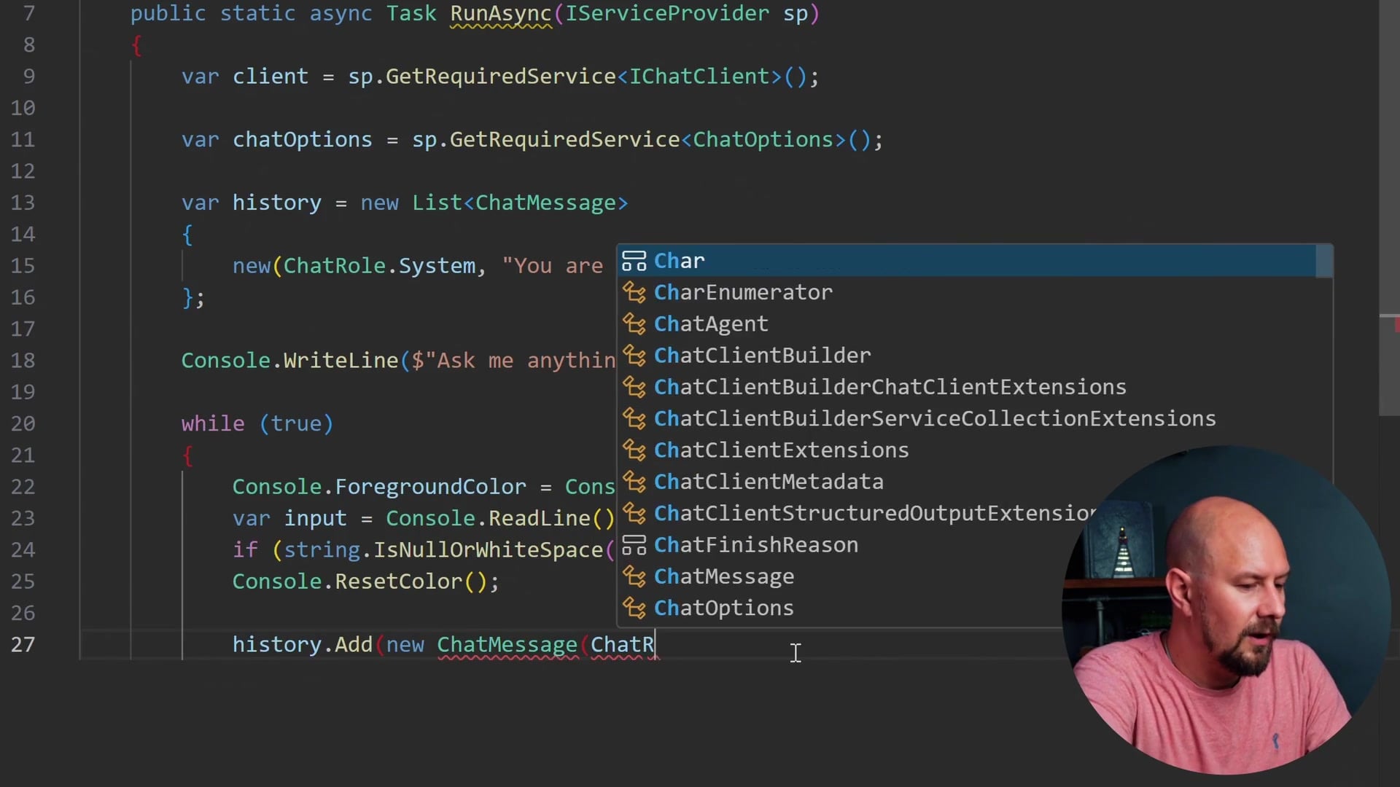This screenshot has width=1400, height=787.
Task: Click the red-squiggled RunAsync method name
Action: pyautogui.click(x=499, y=13)
